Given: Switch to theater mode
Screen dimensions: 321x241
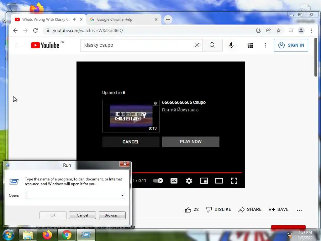Looking at the screenshot, I should (219, 180).
